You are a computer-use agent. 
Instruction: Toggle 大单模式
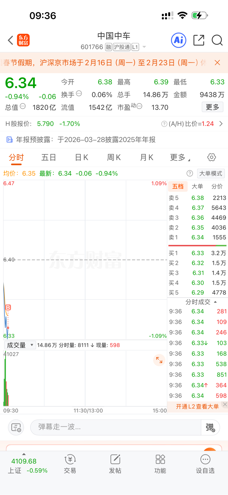tap(211, 174)
